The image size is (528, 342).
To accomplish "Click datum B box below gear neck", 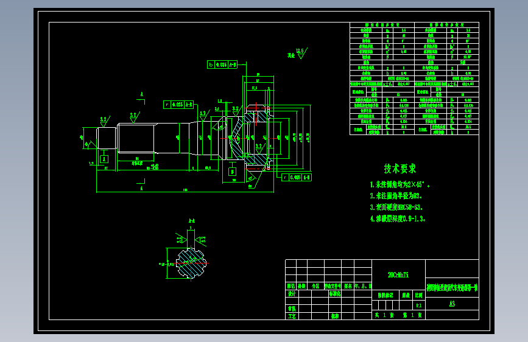I will pyautogui.click(x=233, y=172).
